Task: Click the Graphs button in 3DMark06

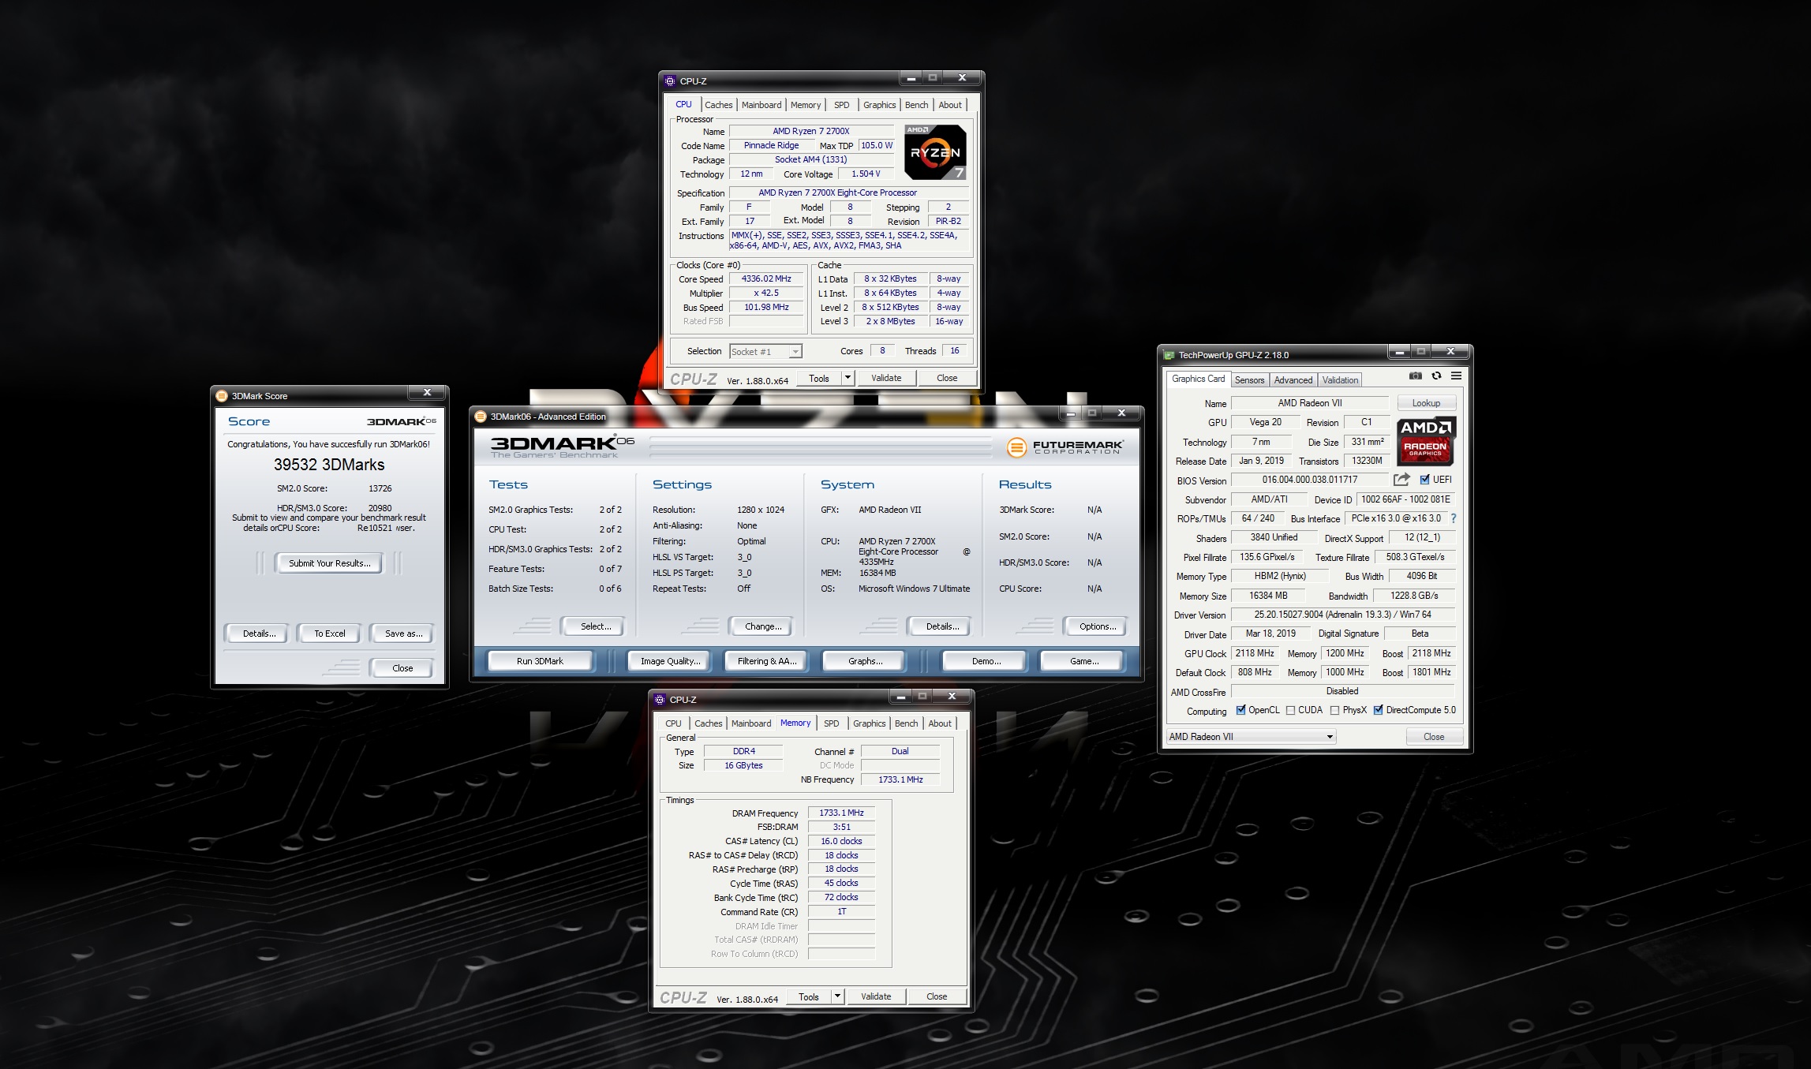Action: tap(865, 661)
